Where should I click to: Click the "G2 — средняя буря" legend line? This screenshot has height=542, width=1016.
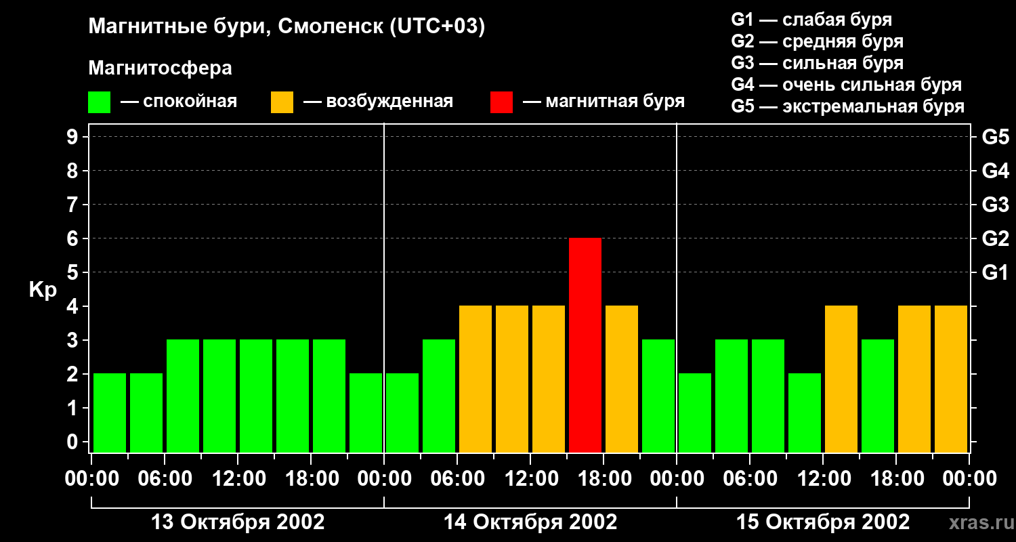point(818,42)
